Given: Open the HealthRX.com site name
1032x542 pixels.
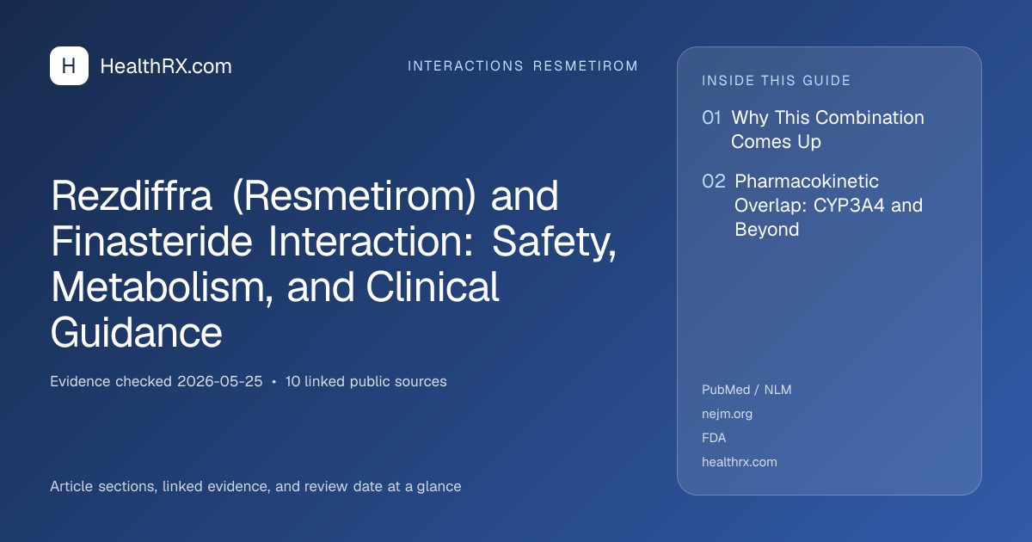Looking at the screenshot, I should click(x=166, y=66).
